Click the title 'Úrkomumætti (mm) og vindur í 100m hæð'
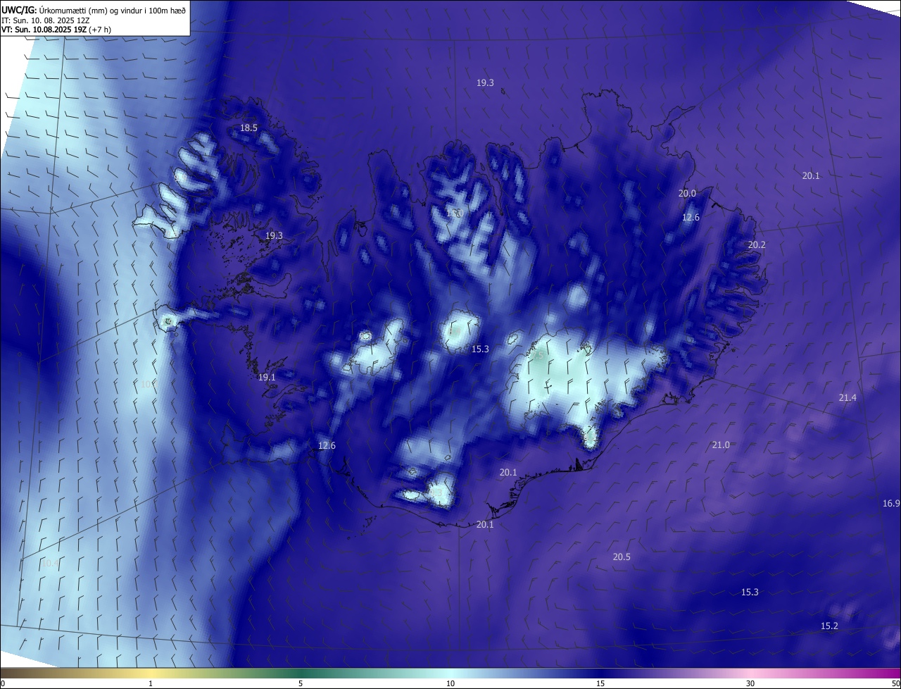901x689 pixels. click(x=112, y=10)
